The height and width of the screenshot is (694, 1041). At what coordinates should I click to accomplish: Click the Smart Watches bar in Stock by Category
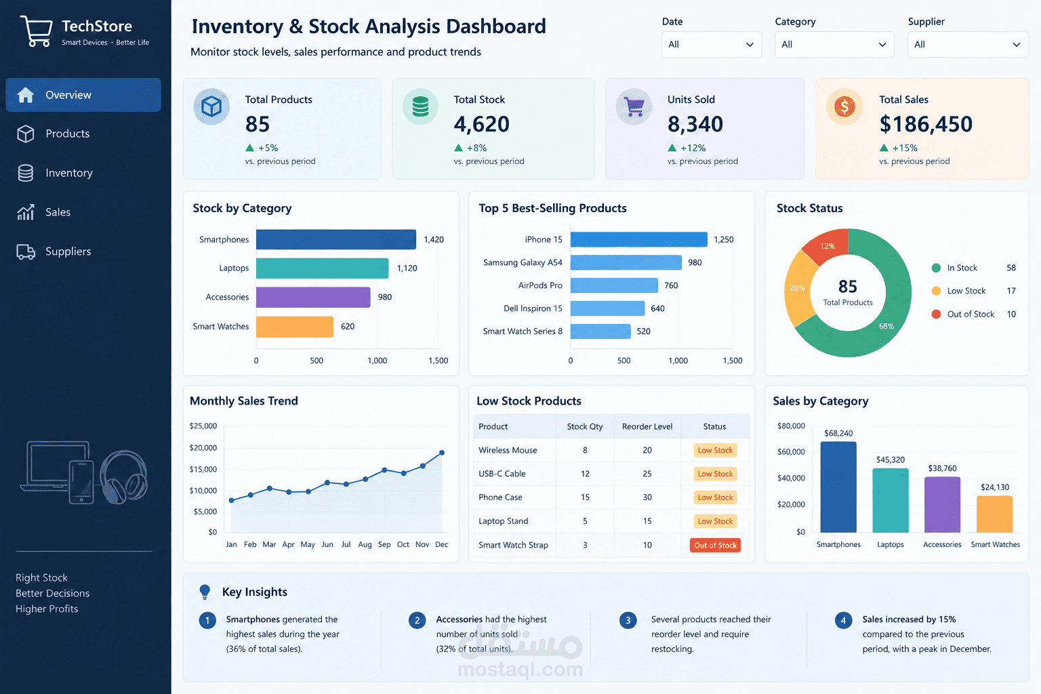pos(295,327)
